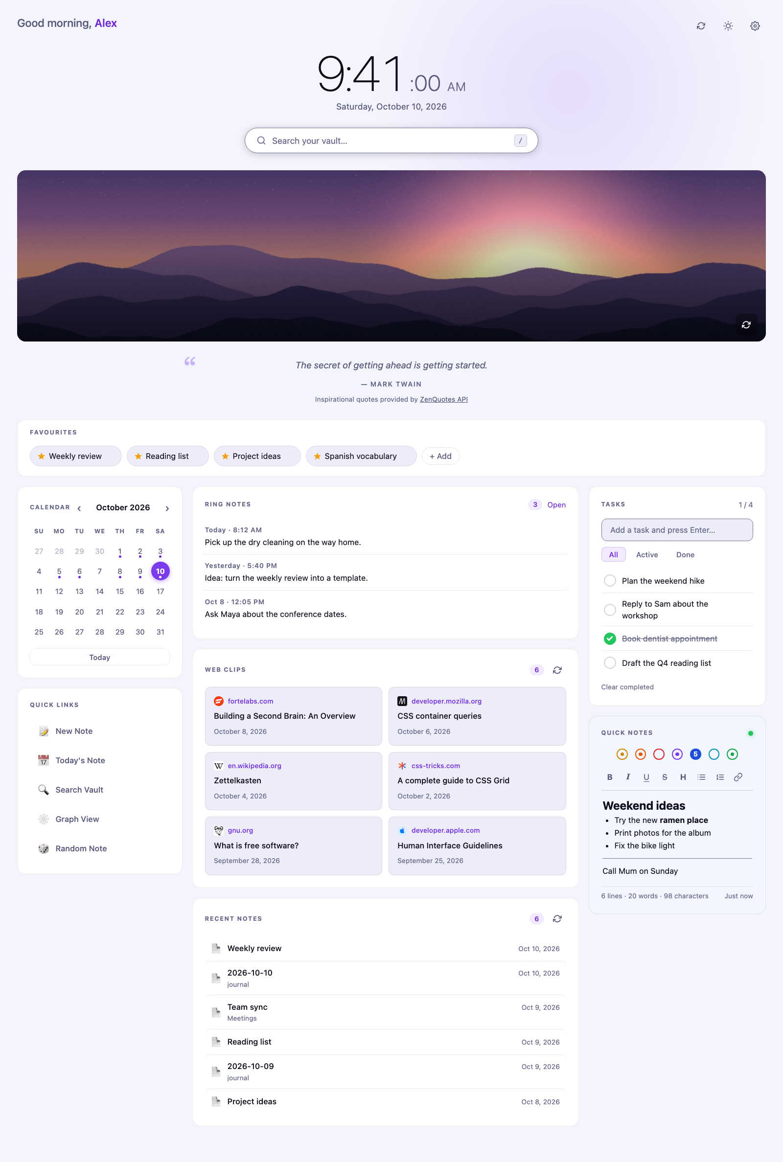Click the Add a task input field
Viewport: 783px width, 1162px height.
677,529
